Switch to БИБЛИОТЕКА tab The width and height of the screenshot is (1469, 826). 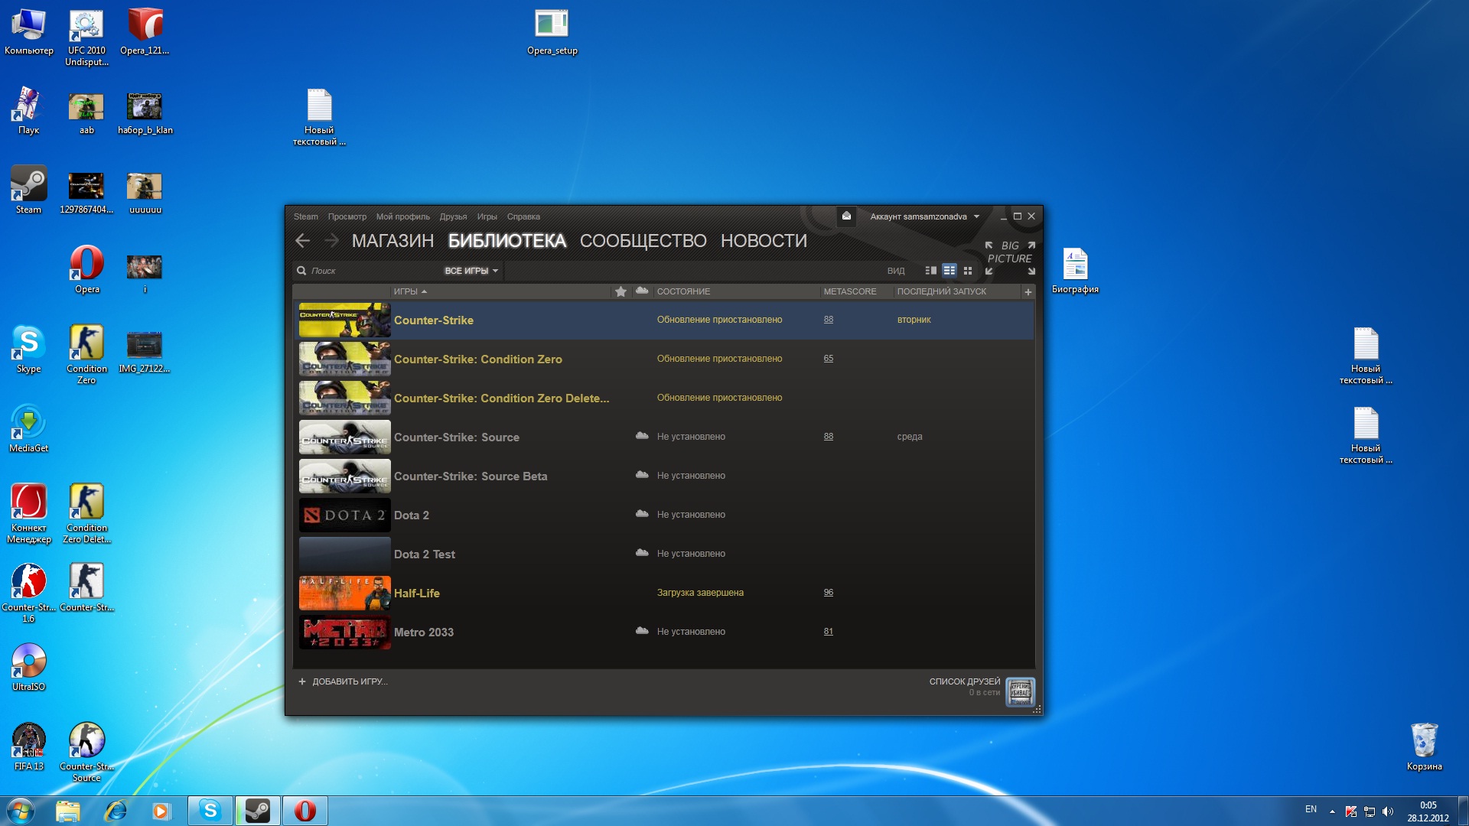tap(506, 241)
